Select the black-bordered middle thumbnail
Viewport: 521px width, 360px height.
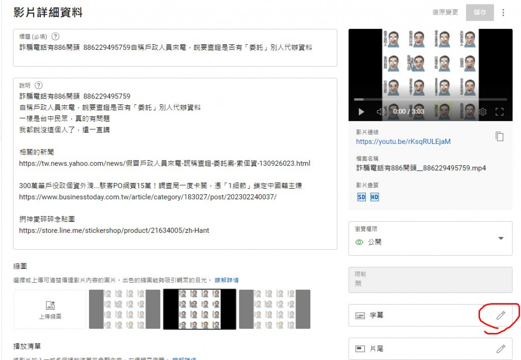[x=199, y=309]
